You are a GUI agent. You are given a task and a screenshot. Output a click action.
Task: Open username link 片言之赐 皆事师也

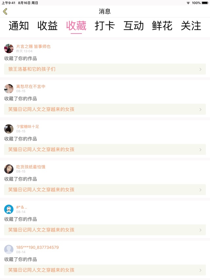tap(33, 46)
